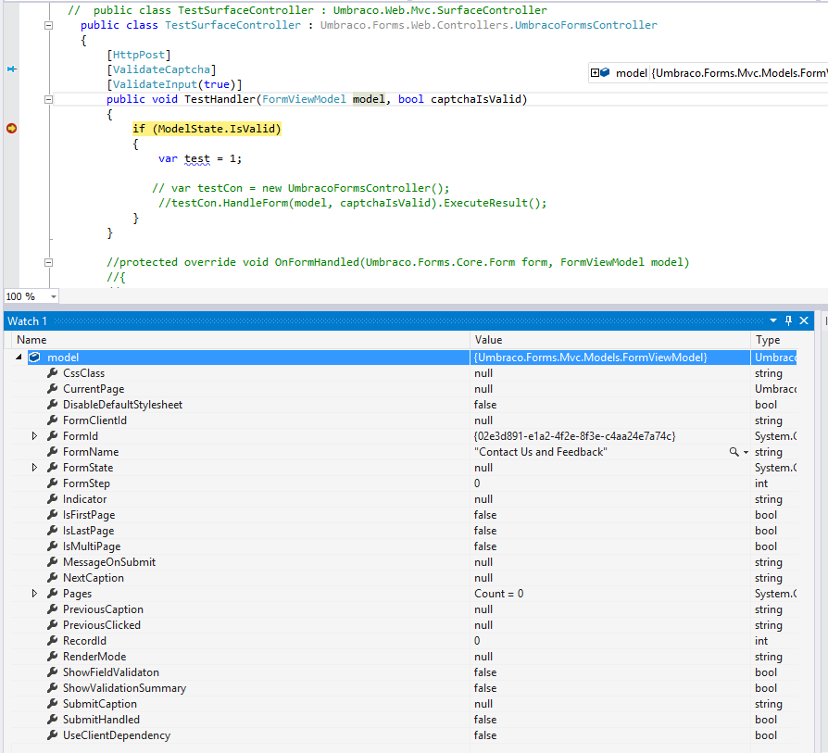Image resolution: width=828 pixels, height=753 pixels.
Task: Expand the FormId node
Action: coord(34,436)
